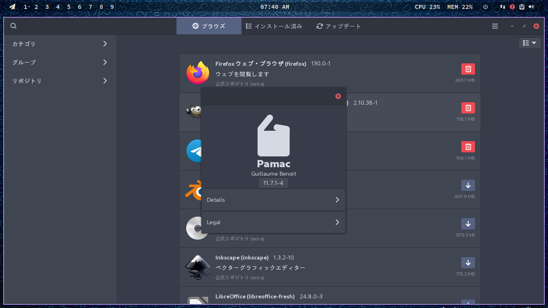Click the Pamac package logo in dialog
This screenshot has width=548, height=308.
tap(274, 136)
